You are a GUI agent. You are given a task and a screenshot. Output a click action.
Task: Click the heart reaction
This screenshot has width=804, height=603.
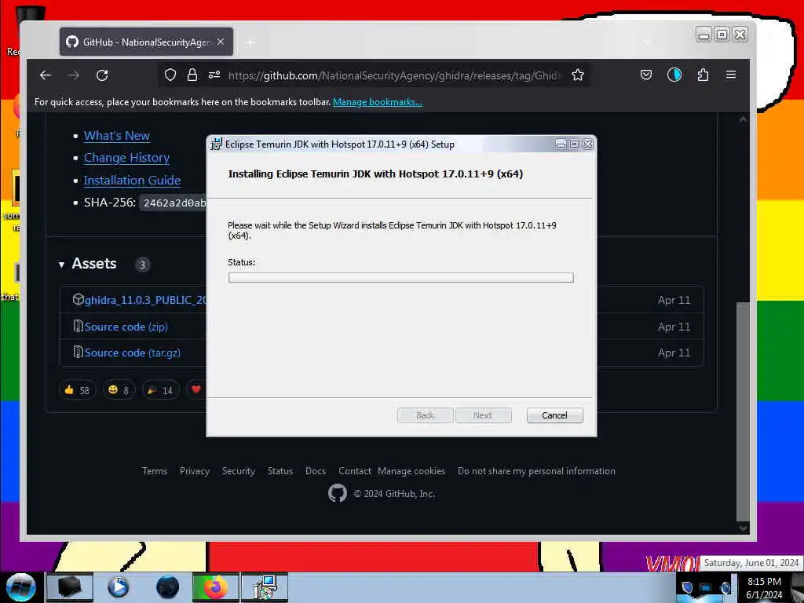[196, 390]
